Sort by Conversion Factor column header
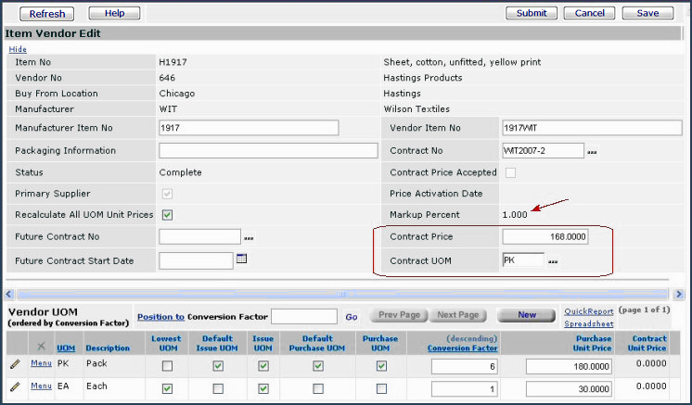This screenshot has width=692, height=405. (462, 348)
